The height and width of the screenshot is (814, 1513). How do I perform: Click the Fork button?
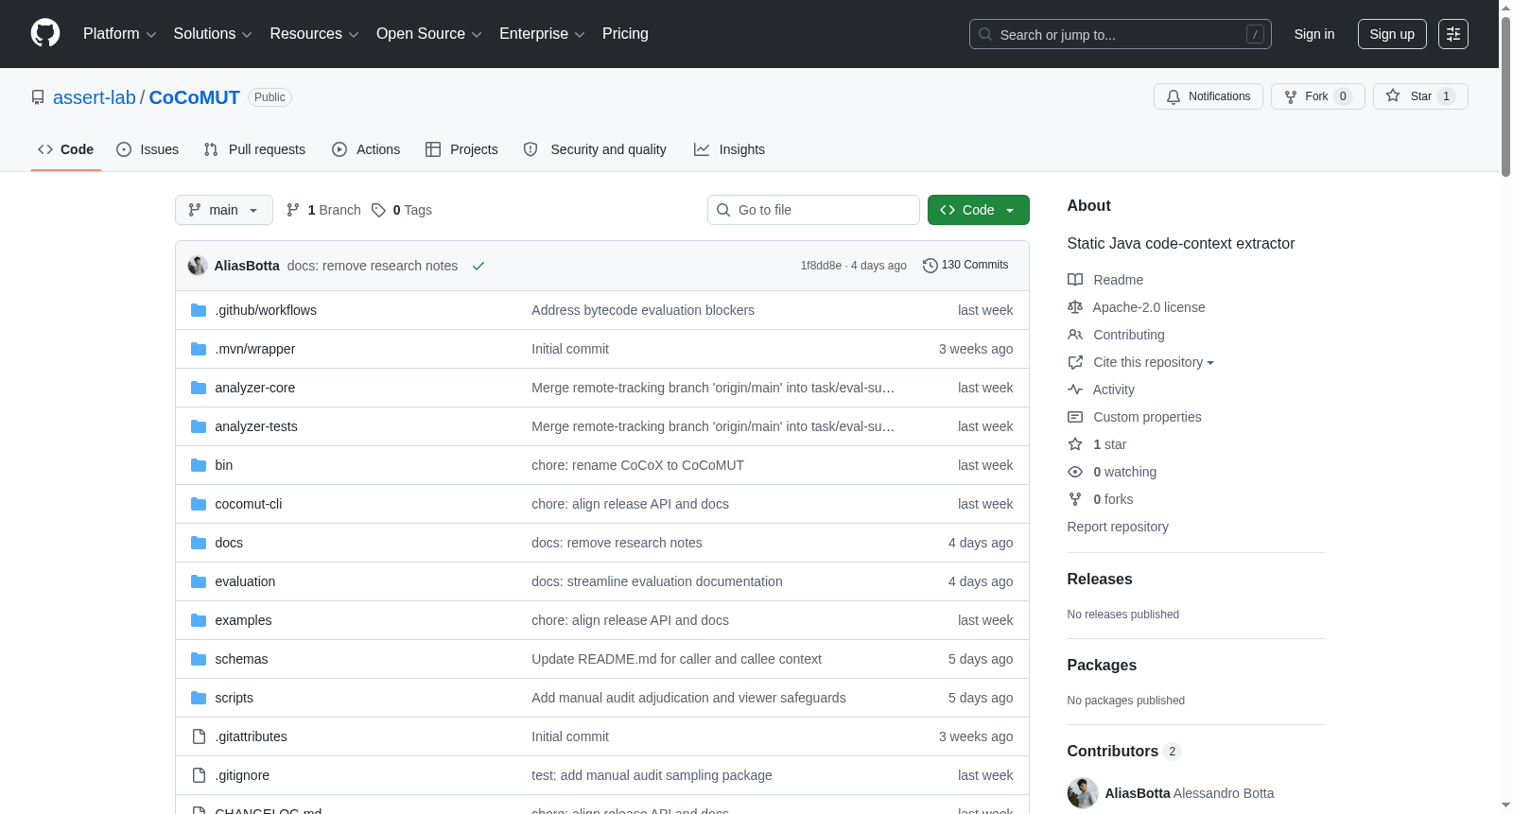pos(1317,96)
